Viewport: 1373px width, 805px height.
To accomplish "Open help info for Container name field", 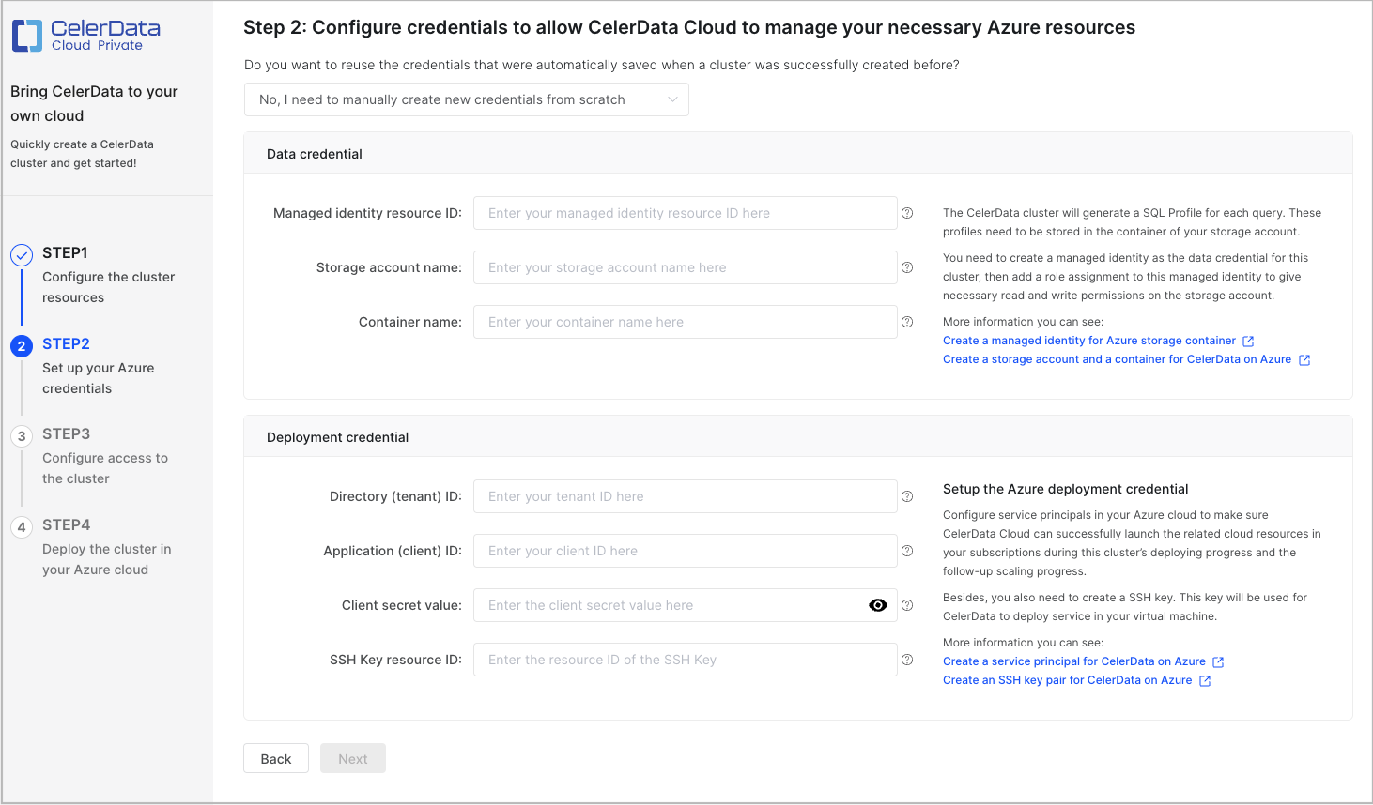I will click(906, 322).
